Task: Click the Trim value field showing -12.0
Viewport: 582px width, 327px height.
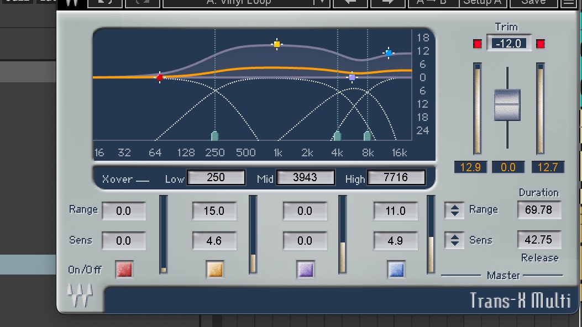Action: [509, 44]
